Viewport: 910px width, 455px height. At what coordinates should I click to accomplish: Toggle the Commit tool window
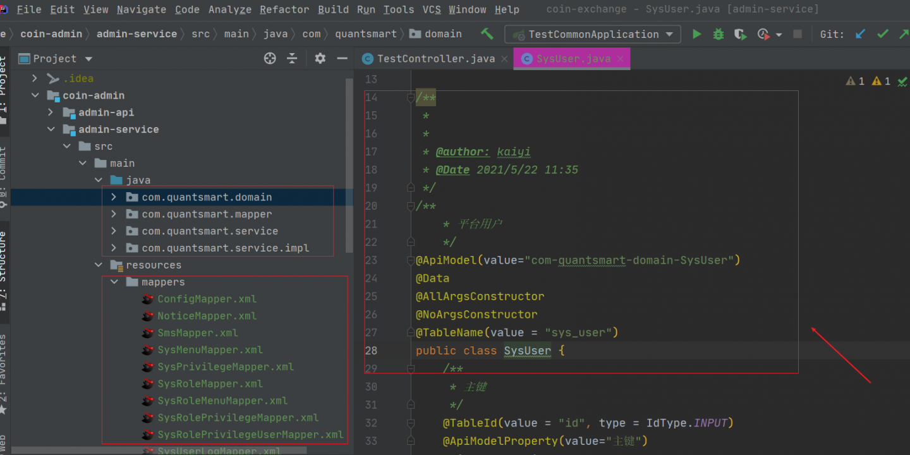point(4,171)
